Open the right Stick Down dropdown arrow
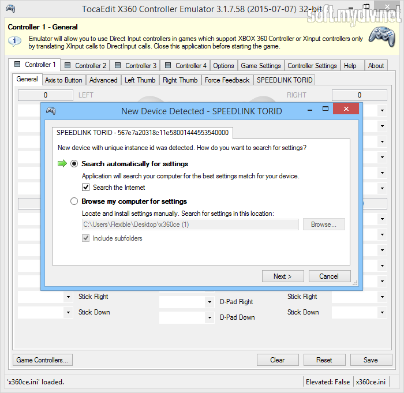Viewport: 404px width, 393px height. point(382,312)
